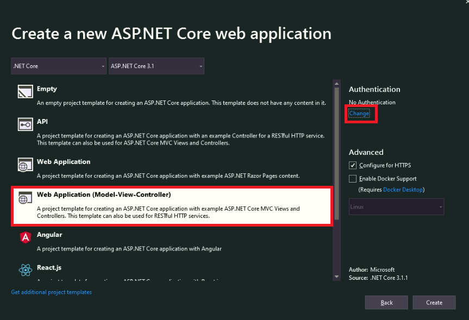Select the Web Application (Model-View-Controller) template
This screenshot has height=320, width=469.
pos(104,194)
